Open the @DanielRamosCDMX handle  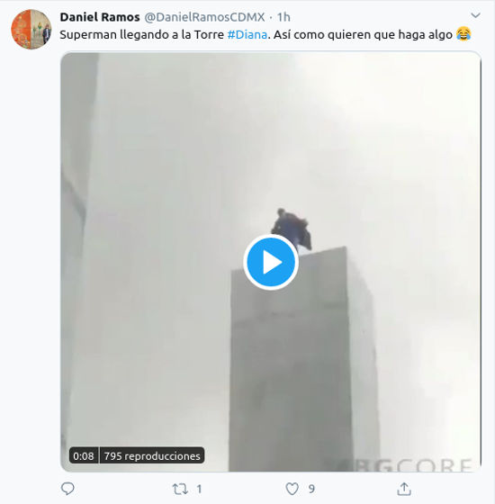coord(204,17)
